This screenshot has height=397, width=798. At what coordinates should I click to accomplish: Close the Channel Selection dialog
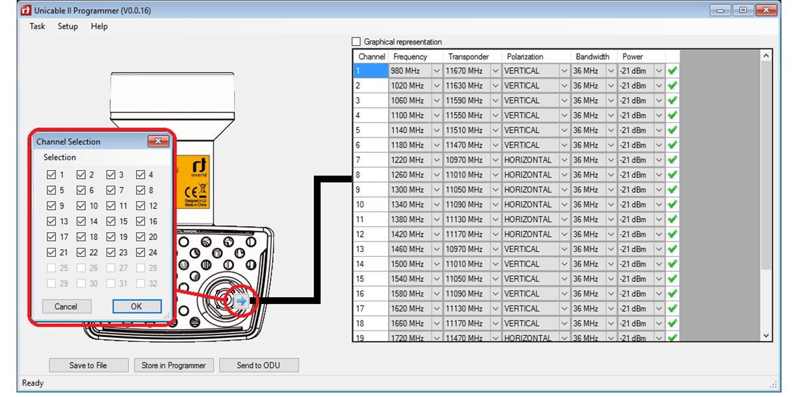[x=158, y=141]
